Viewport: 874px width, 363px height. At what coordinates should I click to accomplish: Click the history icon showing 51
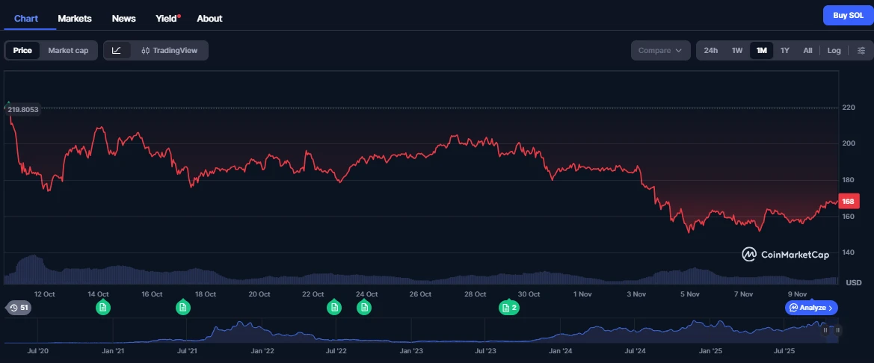(x=19, y=308)
